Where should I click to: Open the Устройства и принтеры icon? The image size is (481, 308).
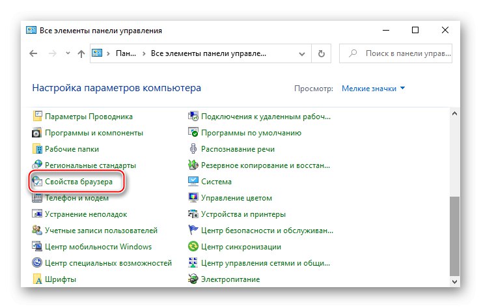(193, 214)
